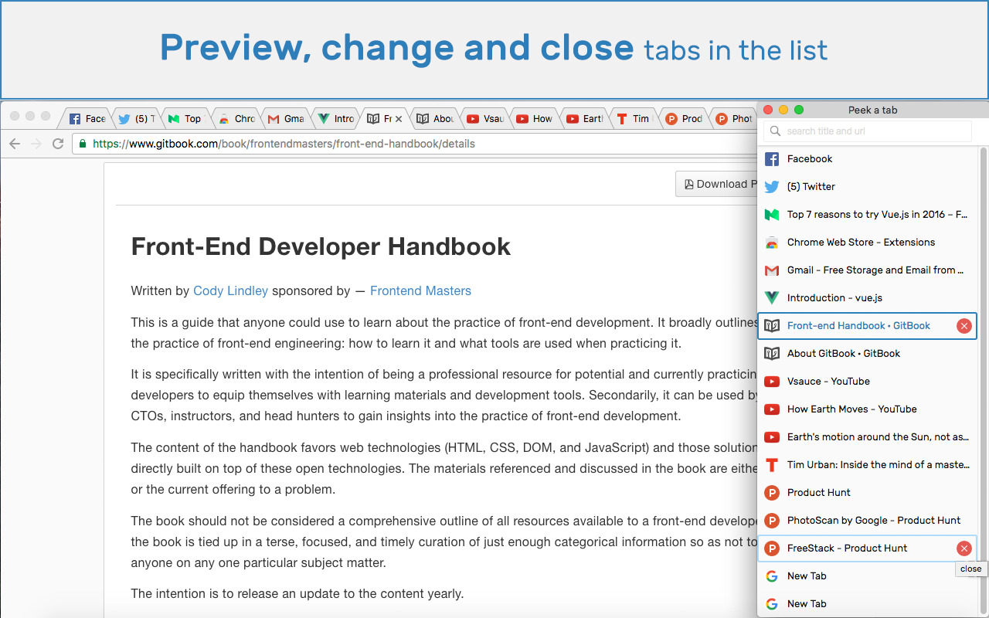Select Chrome Web Store - Extensions entry
Image resolution: width=989 pixels, height=618 pixels.
tap(867, 243)
